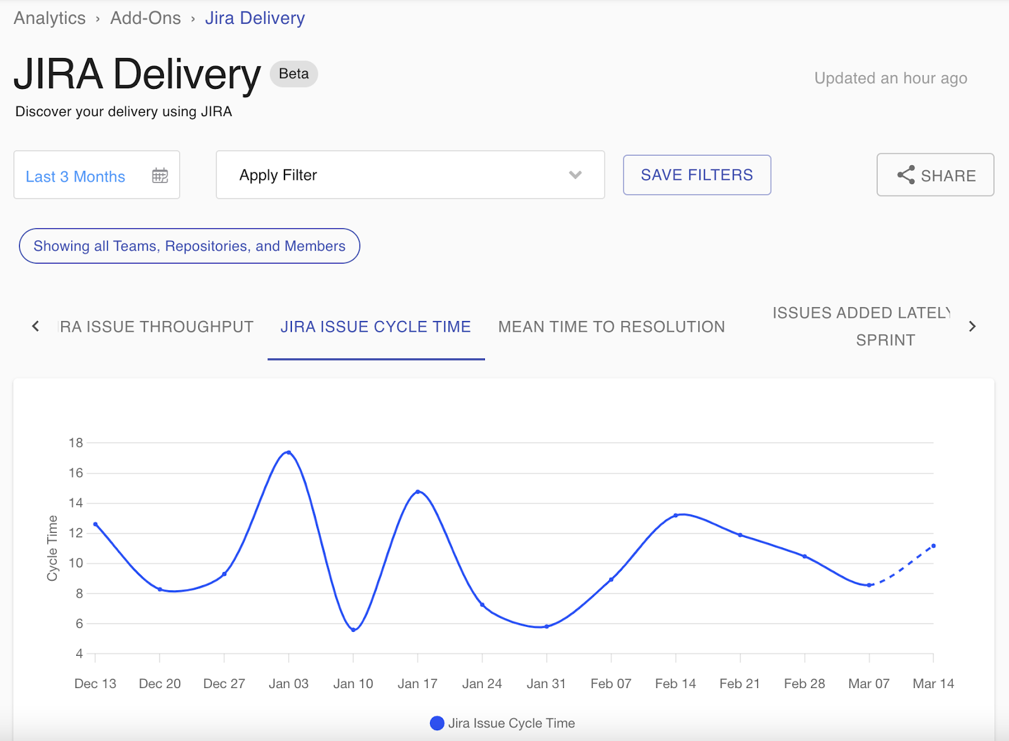Open the calendar icon beside Last 3 Months
The height and width of the screenshot is (741, 1009).
pos(160,175)
